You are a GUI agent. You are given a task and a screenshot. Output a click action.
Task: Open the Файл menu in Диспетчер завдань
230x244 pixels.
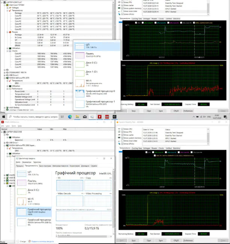coord(18,162)
